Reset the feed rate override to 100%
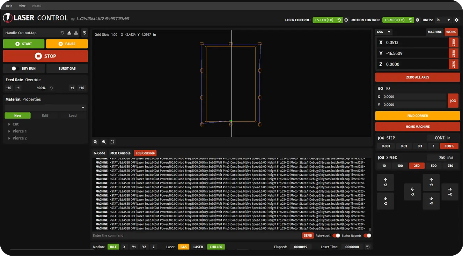This screenshot has height=256, width=463. point(51,88)
